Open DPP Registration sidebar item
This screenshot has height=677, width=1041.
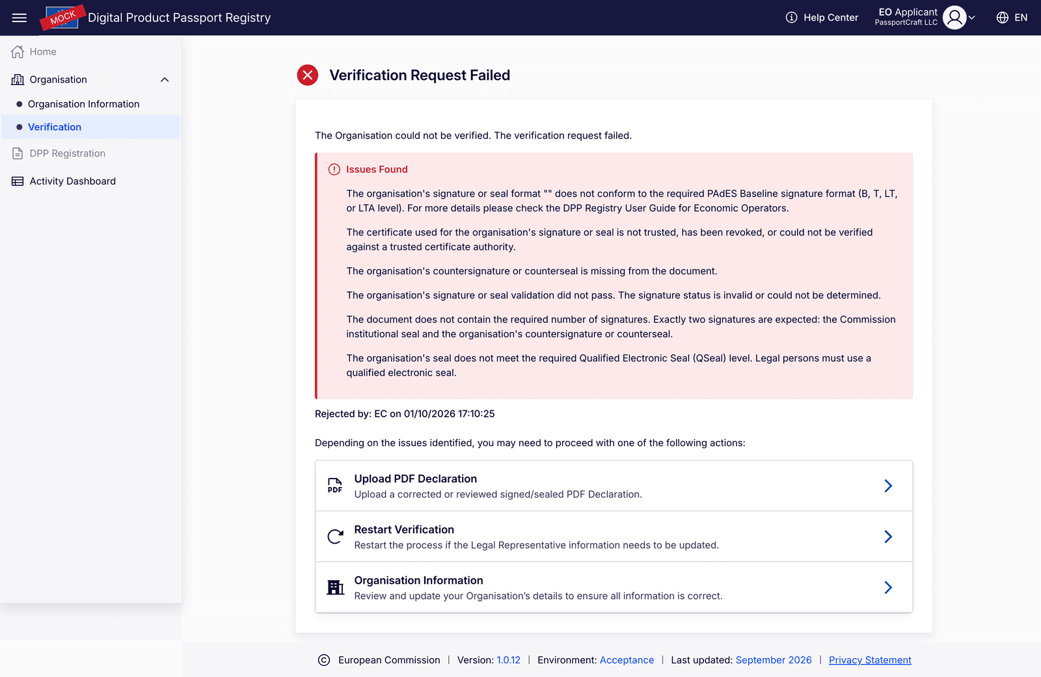(68, 153)
